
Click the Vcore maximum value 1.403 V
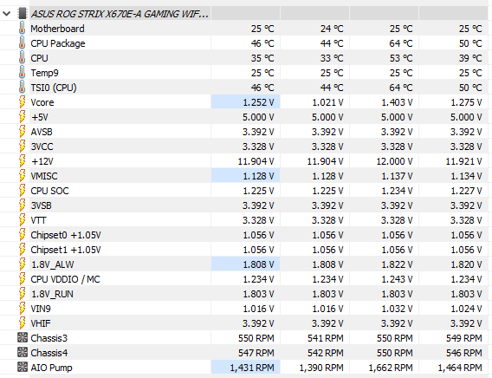tap(397, 102)
